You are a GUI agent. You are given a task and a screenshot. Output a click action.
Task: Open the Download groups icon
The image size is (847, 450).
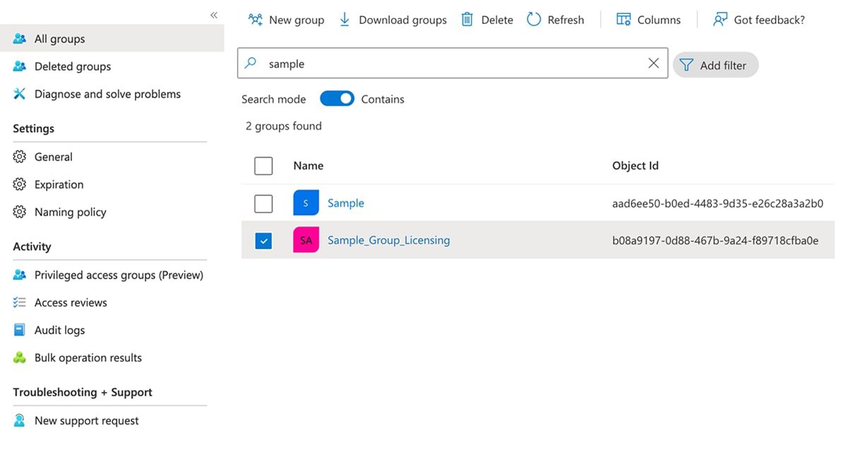pos(344,19)
